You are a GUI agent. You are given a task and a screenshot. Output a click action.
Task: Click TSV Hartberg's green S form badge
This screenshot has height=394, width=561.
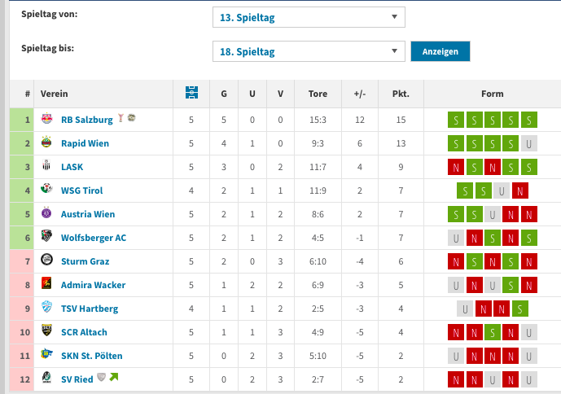pos(519,309)
